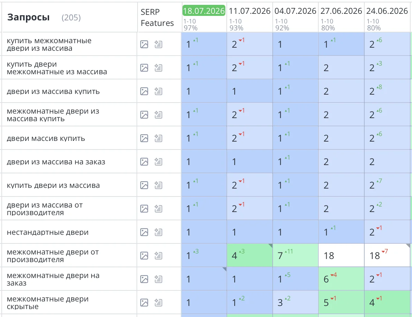Click the 93% top-10 share under 11.07.2026
This screenshot has width=412, height=317.
236,28
